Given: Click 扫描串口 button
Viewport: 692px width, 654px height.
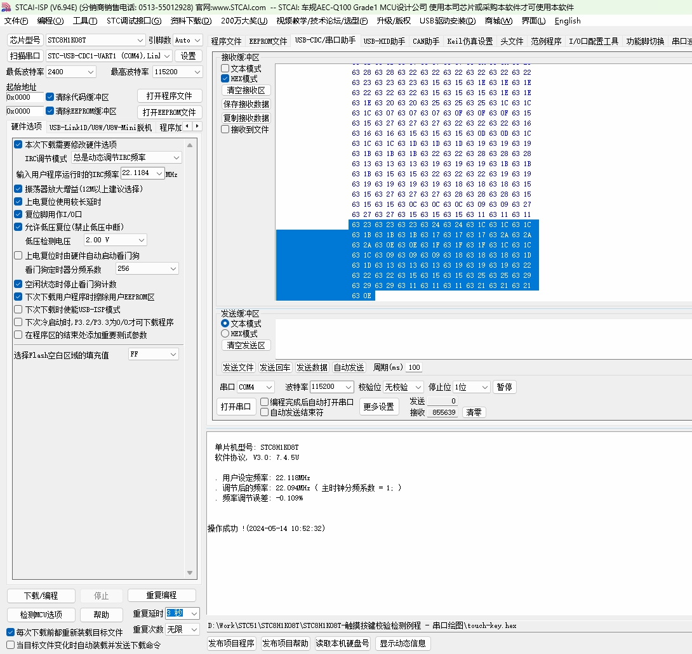Looking at the screenshot, I should click(x=25, y=56).
